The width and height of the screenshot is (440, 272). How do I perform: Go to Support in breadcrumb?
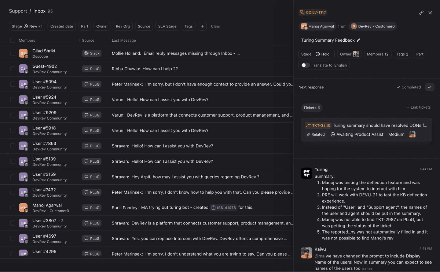tap(18, 11)
